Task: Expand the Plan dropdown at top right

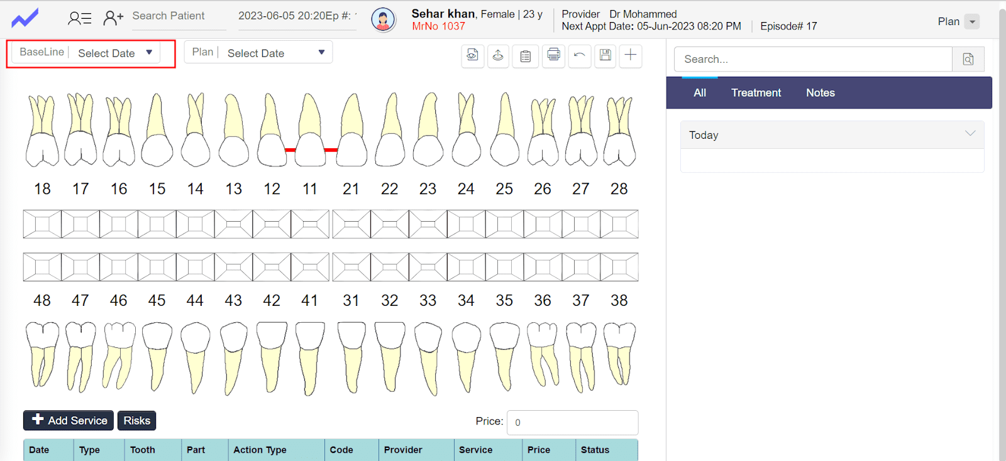Action: coord(972,22)
